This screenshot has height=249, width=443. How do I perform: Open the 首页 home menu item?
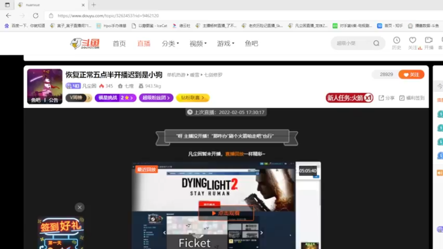pyautogui.click(x=119, y=44)
